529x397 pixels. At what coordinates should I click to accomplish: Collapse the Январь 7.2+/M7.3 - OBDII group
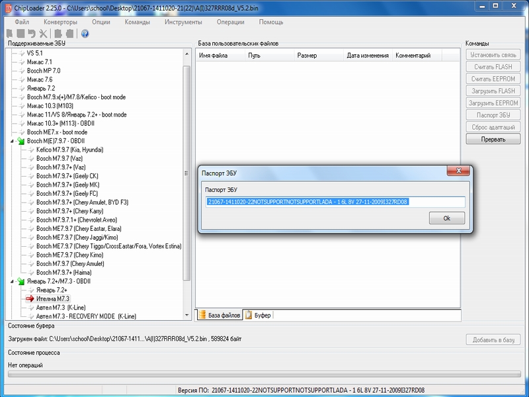click(x=12, y=281)
